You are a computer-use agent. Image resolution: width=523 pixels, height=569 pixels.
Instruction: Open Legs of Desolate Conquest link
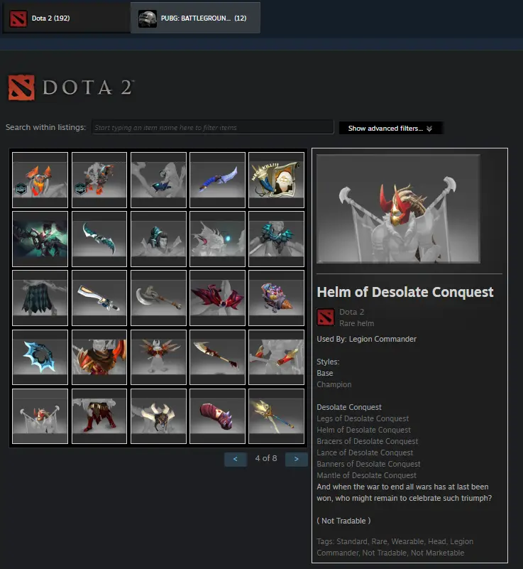[363, 418]
